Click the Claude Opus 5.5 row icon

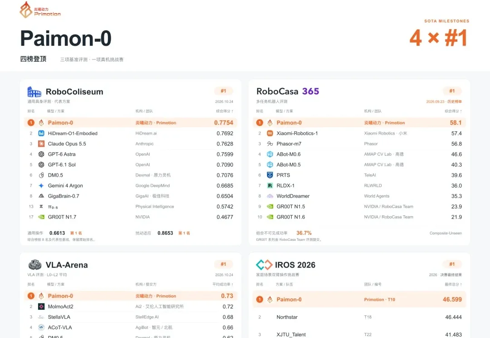click(41, 144)
